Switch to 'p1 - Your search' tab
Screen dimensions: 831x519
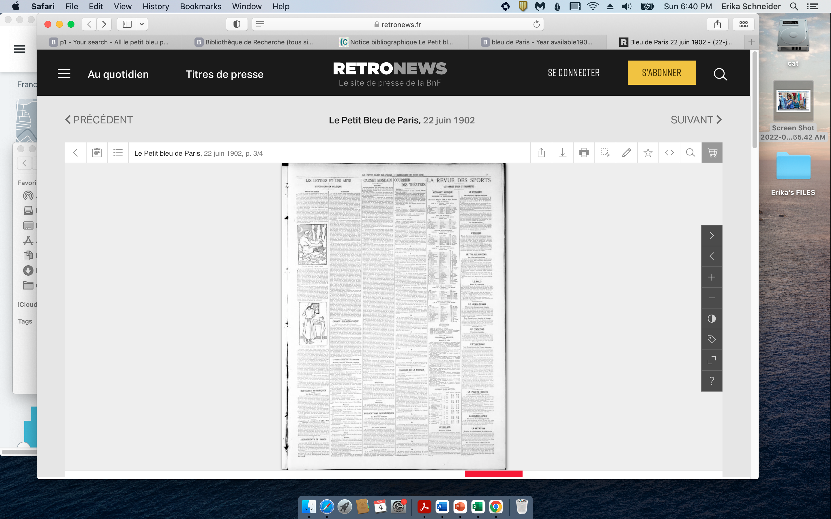point(109,42)
